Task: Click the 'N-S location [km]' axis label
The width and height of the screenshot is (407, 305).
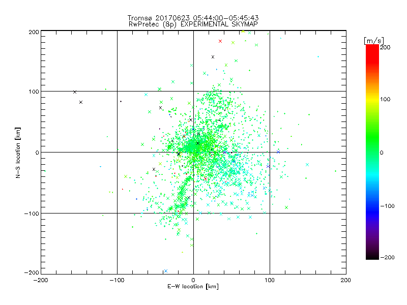Action: [18, 152]
